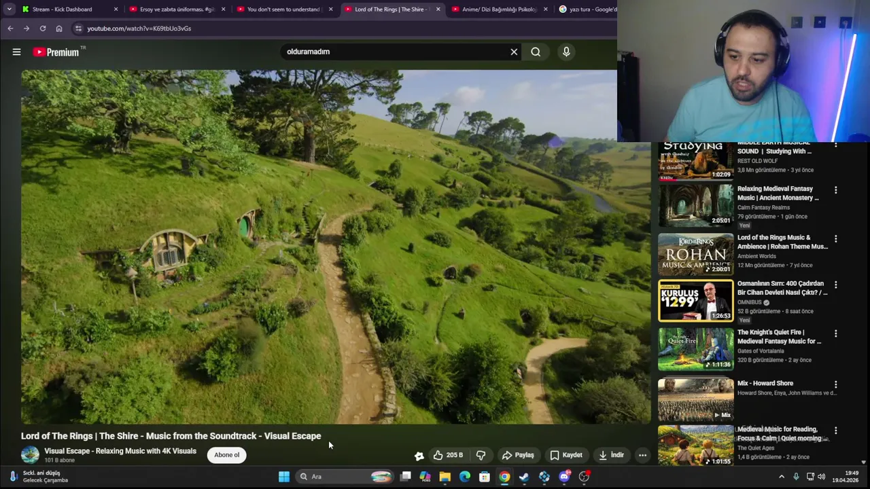Open options for Relaxing Medieval Fantasy Music video
Viewport: 870px width, 489px height.
[835, 190]
